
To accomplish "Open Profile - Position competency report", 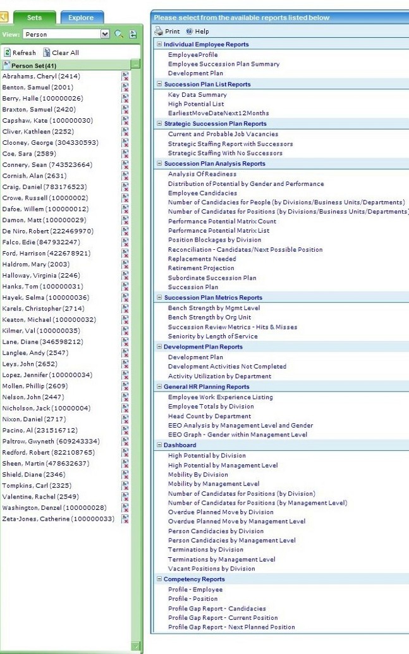I will tap(193, 598).
